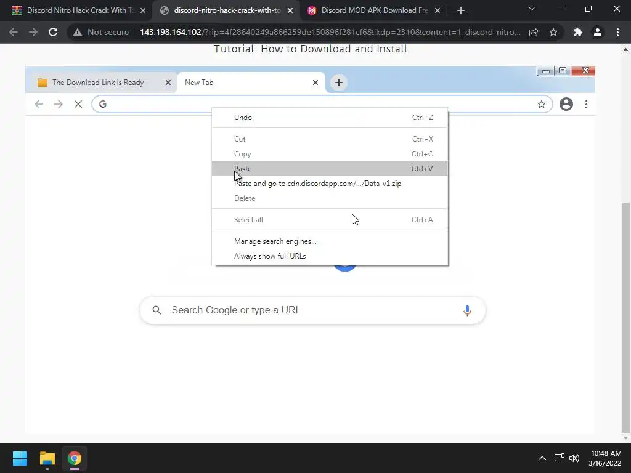
Task: Select Always show full URLs option
Action: [x=330, y=256]
